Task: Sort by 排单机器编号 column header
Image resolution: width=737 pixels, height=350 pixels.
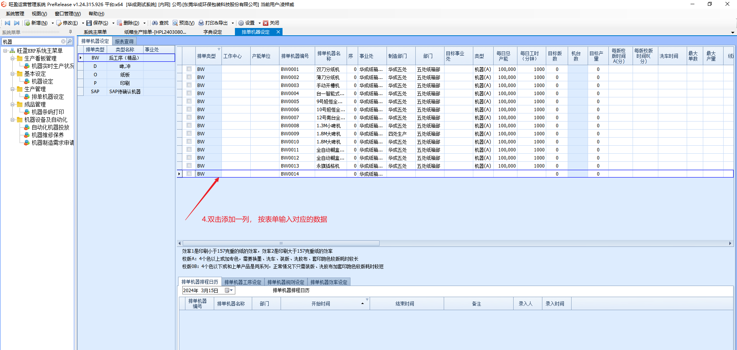Action: (297, 56)
